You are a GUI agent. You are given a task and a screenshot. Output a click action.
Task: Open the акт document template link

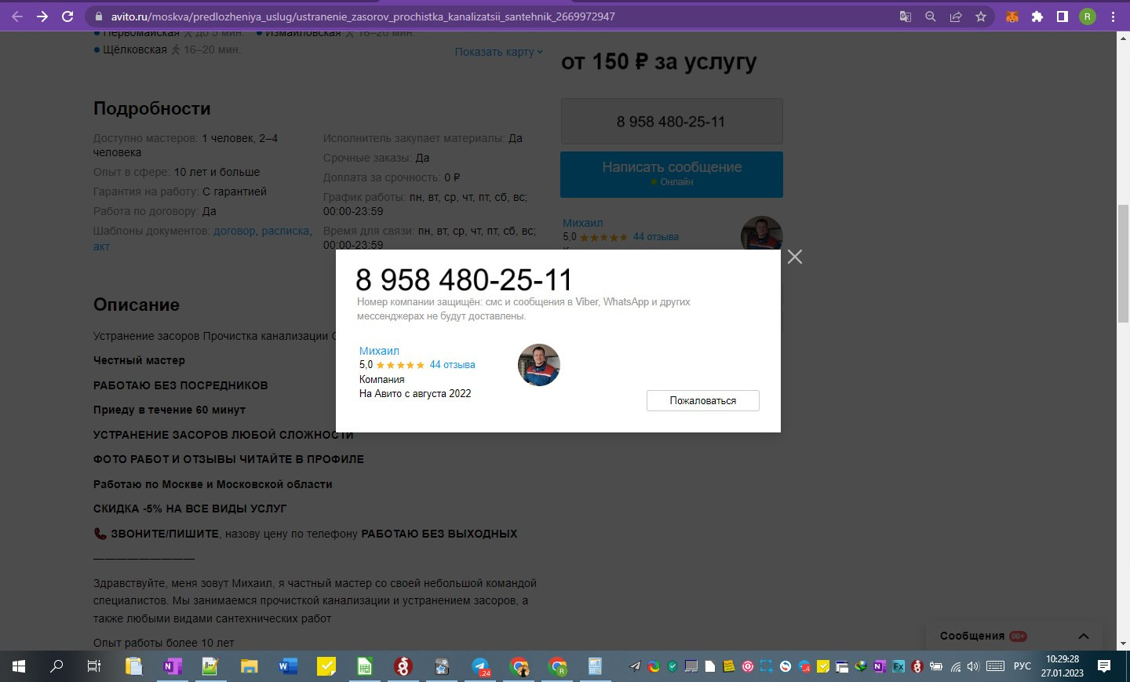[101, 246]
